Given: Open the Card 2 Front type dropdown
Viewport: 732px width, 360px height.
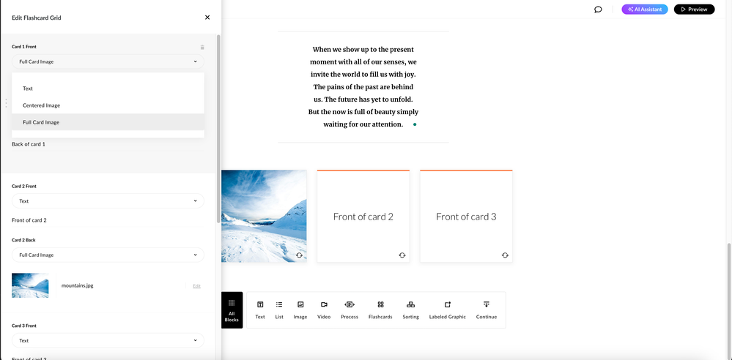Looking at the screenshot, I should [108, 201].
